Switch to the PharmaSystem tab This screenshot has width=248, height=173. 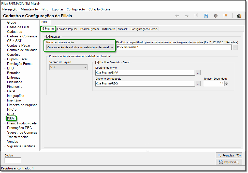pyautogui.click(x=90, y=29)
